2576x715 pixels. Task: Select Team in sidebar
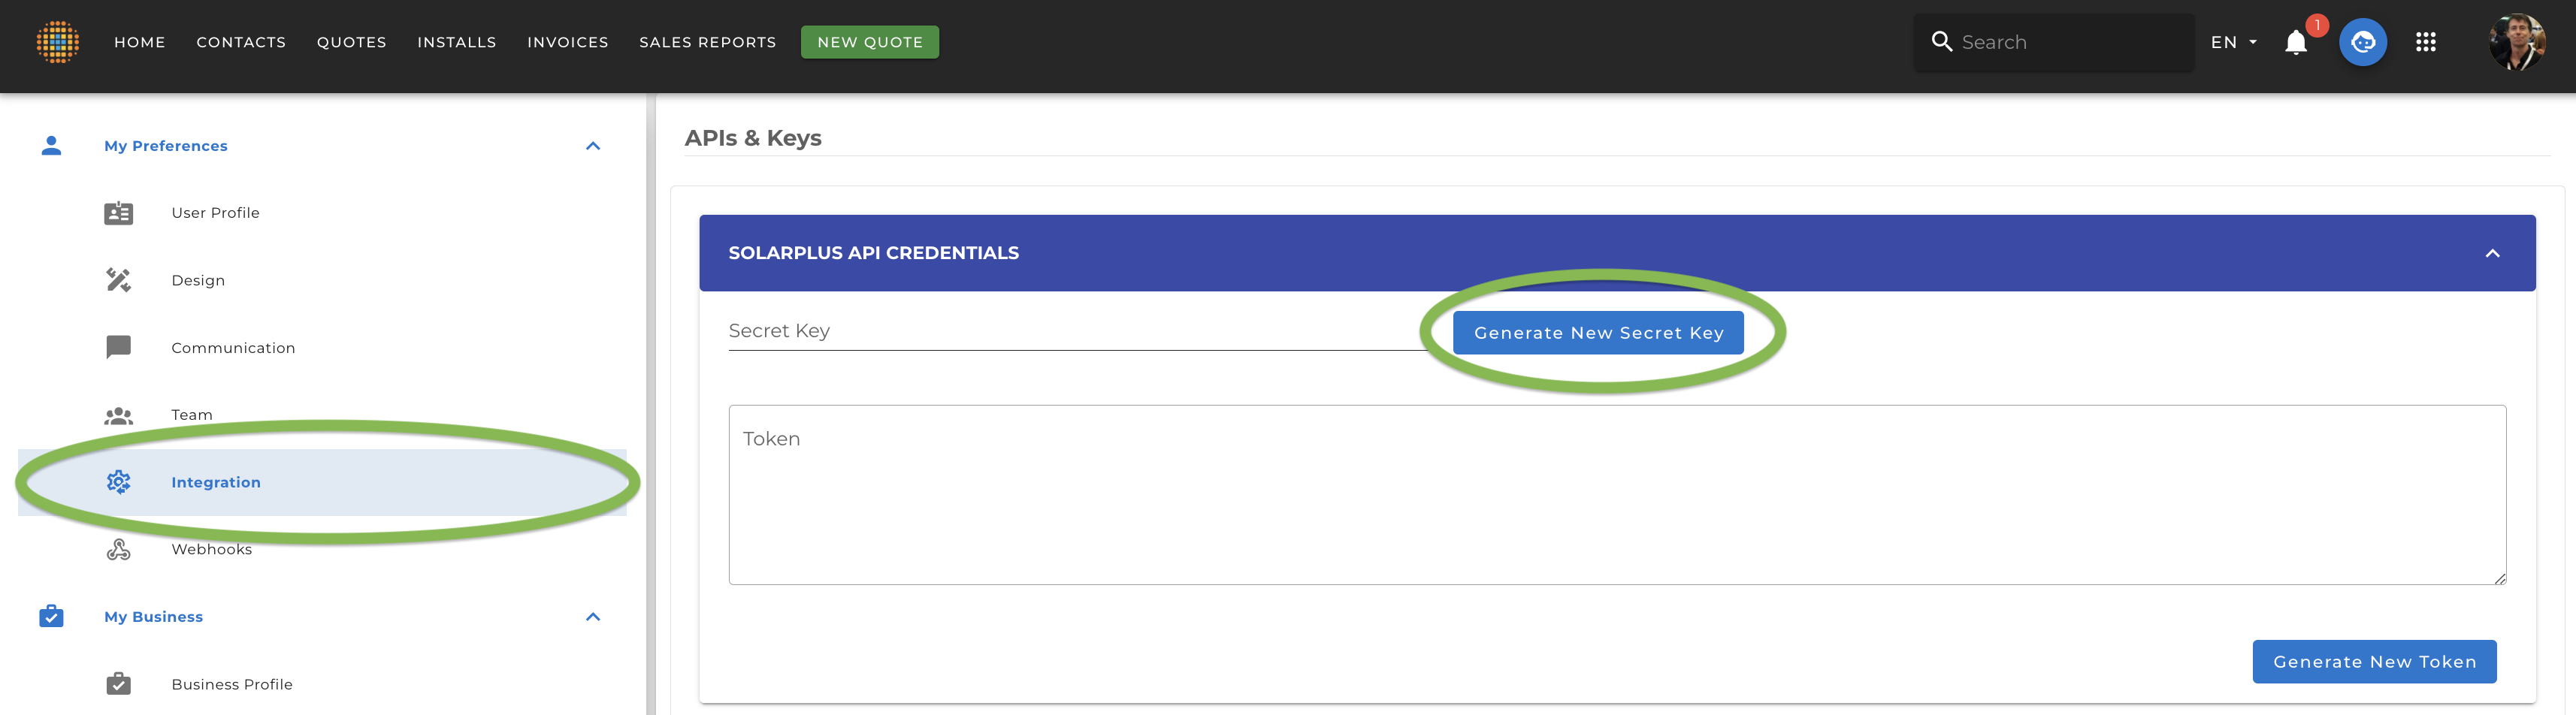(x=322, y=415)
